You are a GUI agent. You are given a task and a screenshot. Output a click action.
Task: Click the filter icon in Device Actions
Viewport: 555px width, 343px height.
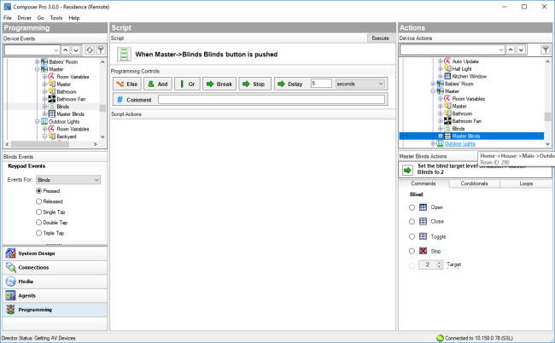[546, 49]
